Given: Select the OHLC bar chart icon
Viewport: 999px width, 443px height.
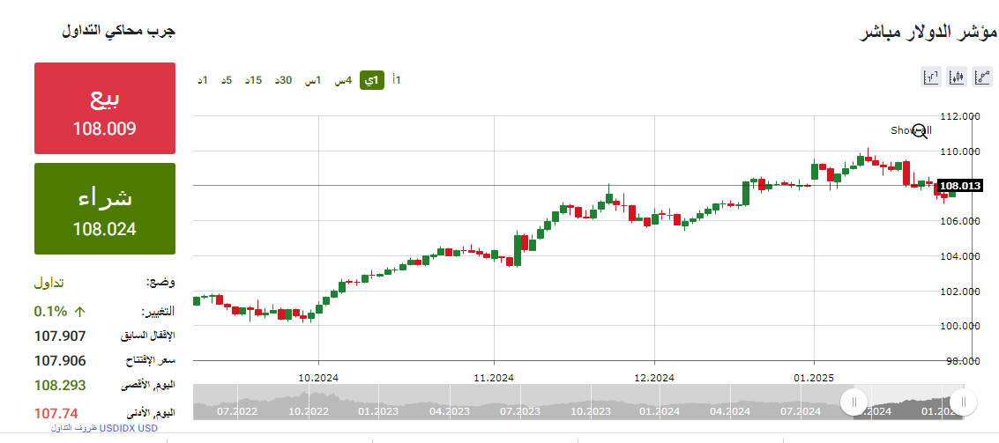Looking at the screenshot, I should click(x=931, y=78).
